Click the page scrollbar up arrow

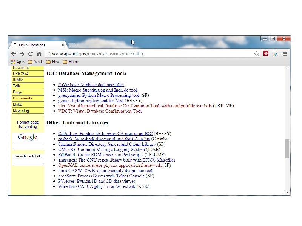point(287,69)
